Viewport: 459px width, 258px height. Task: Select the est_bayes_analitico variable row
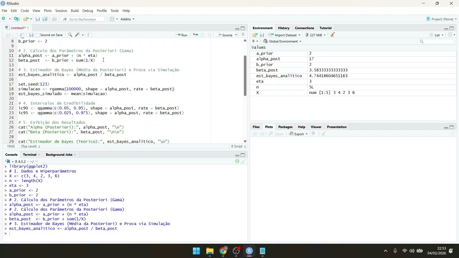[x=353, y=76]
